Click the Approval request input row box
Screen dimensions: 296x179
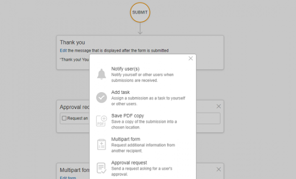140,118
